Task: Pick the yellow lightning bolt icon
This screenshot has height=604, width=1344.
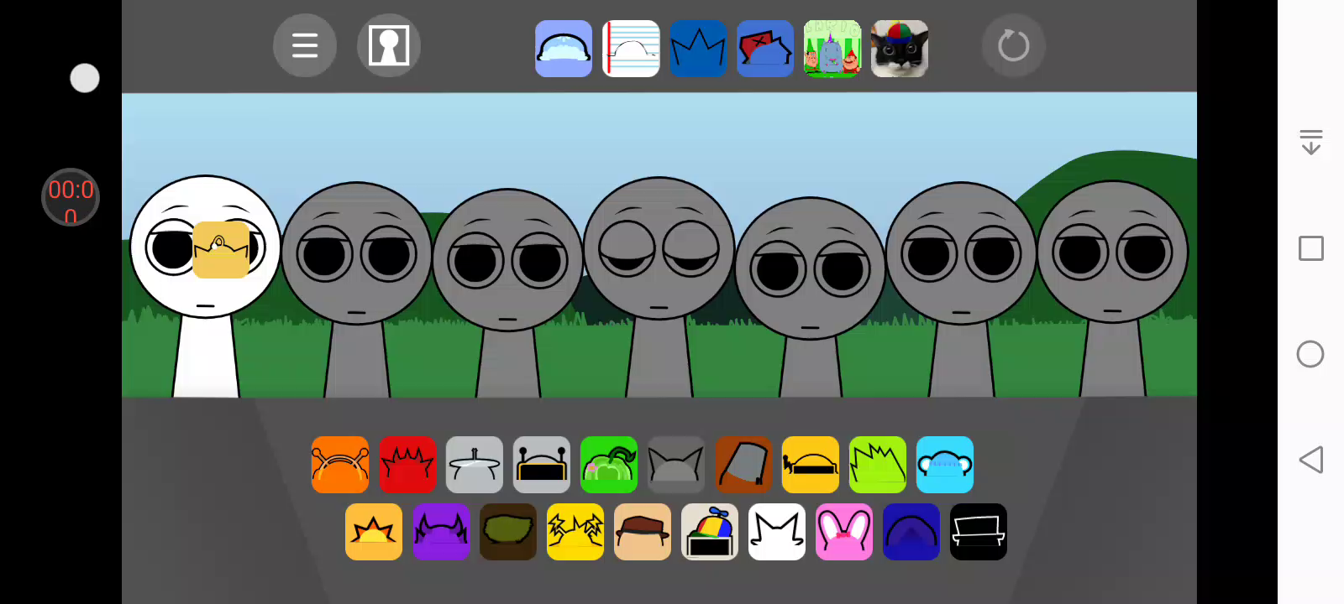Action: pyautogui.click(x=575, y=532)
